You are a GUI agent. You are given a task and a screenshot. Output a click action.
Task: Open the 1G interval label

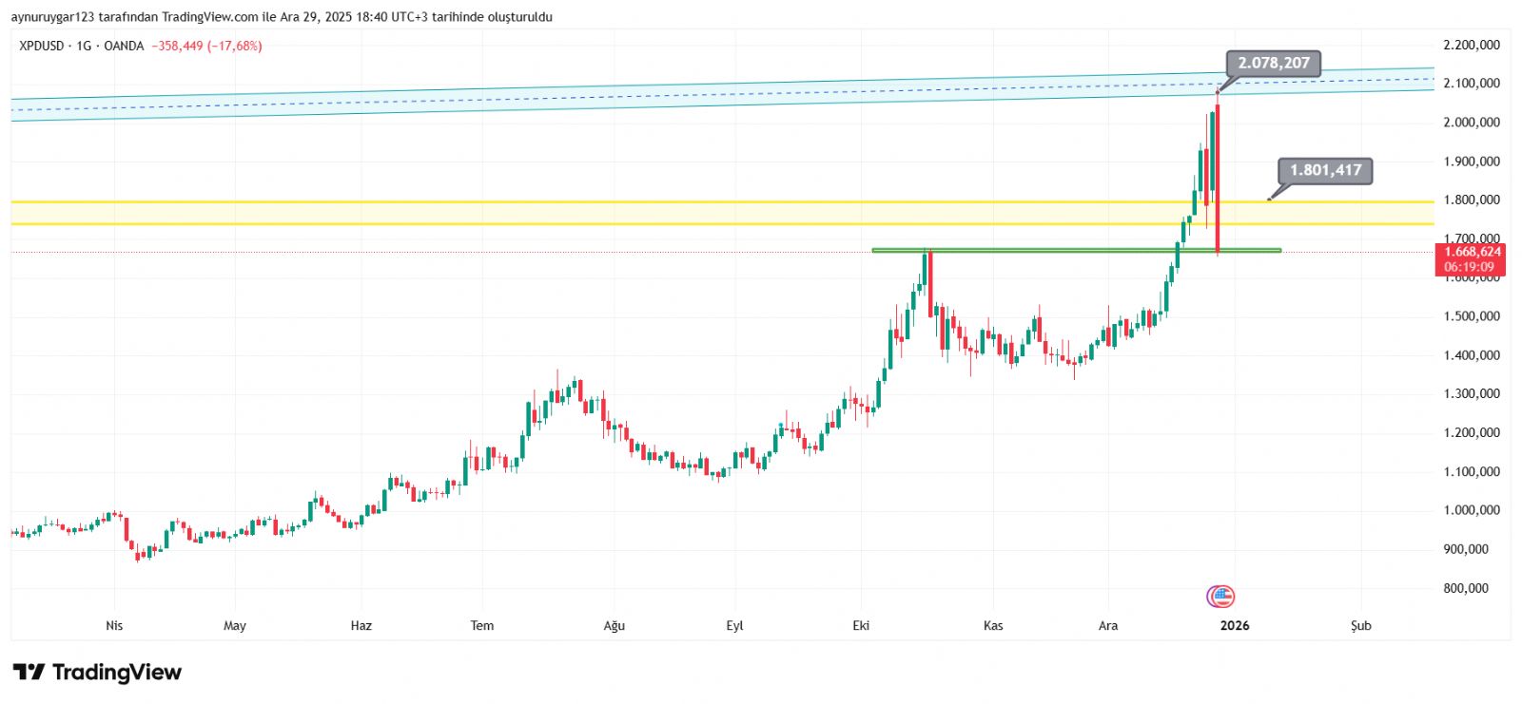pyautogui.click(x=84, y=46)
